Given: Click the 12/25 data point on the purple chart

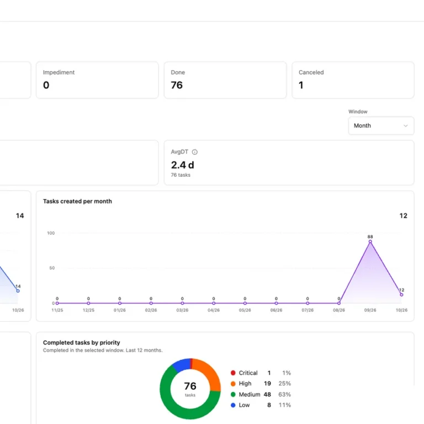Looking at the screenshot, I should (88, 303).
